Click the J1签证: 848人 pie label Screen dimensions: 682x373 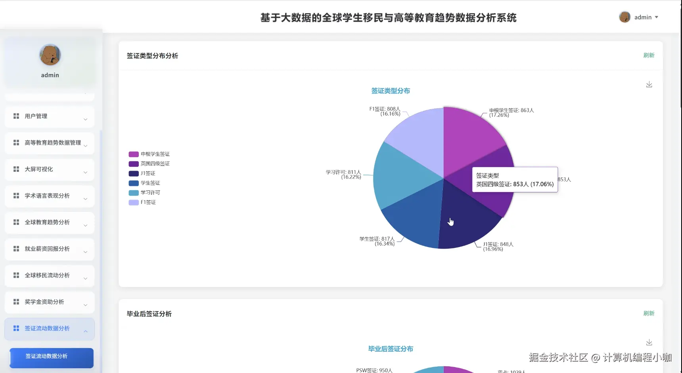(498, 247)
